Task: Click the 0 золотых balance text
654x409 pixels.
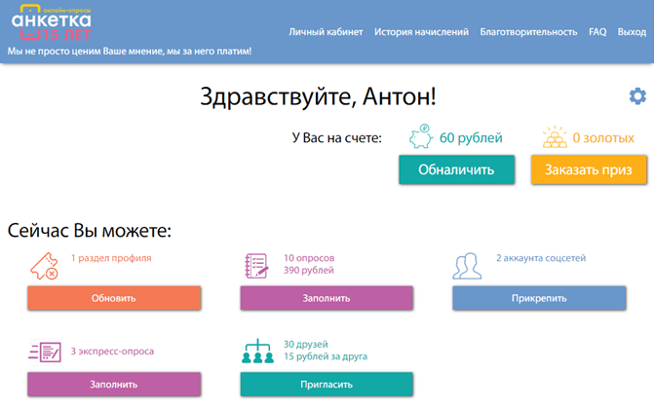Action: [x=603, y=138]
